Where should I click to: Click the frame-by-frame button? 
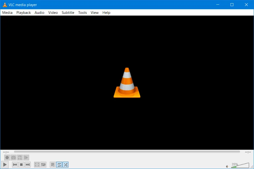coord(26,157)
